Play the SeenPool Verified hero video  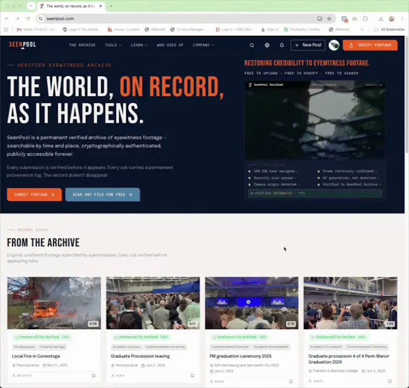coord(315,120)
